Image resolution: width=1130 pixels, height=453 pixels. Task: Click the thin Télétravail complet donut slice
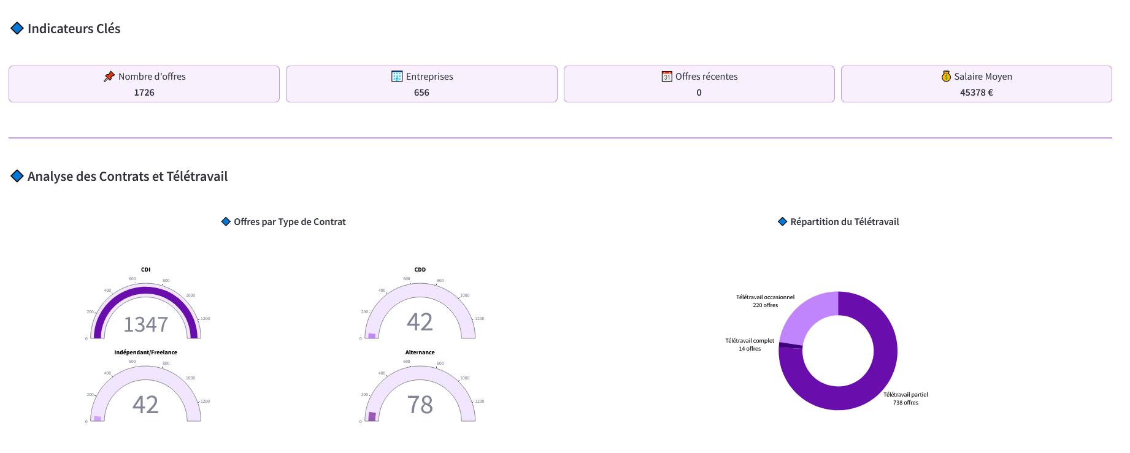tap(790, 346)
